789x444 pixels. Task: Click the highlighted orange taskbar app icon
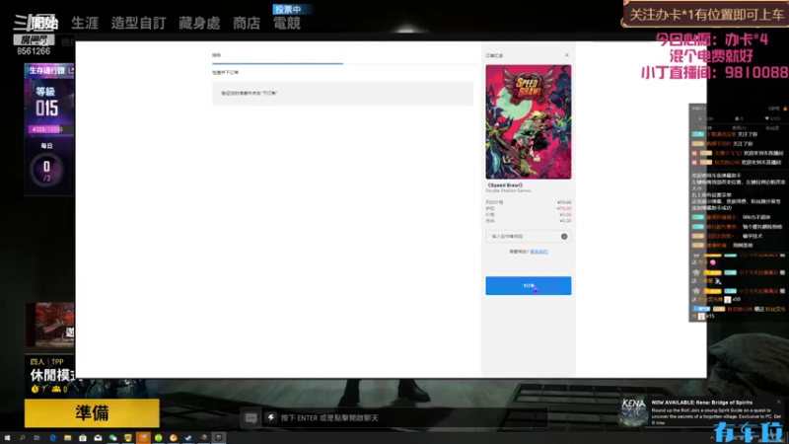143,438
